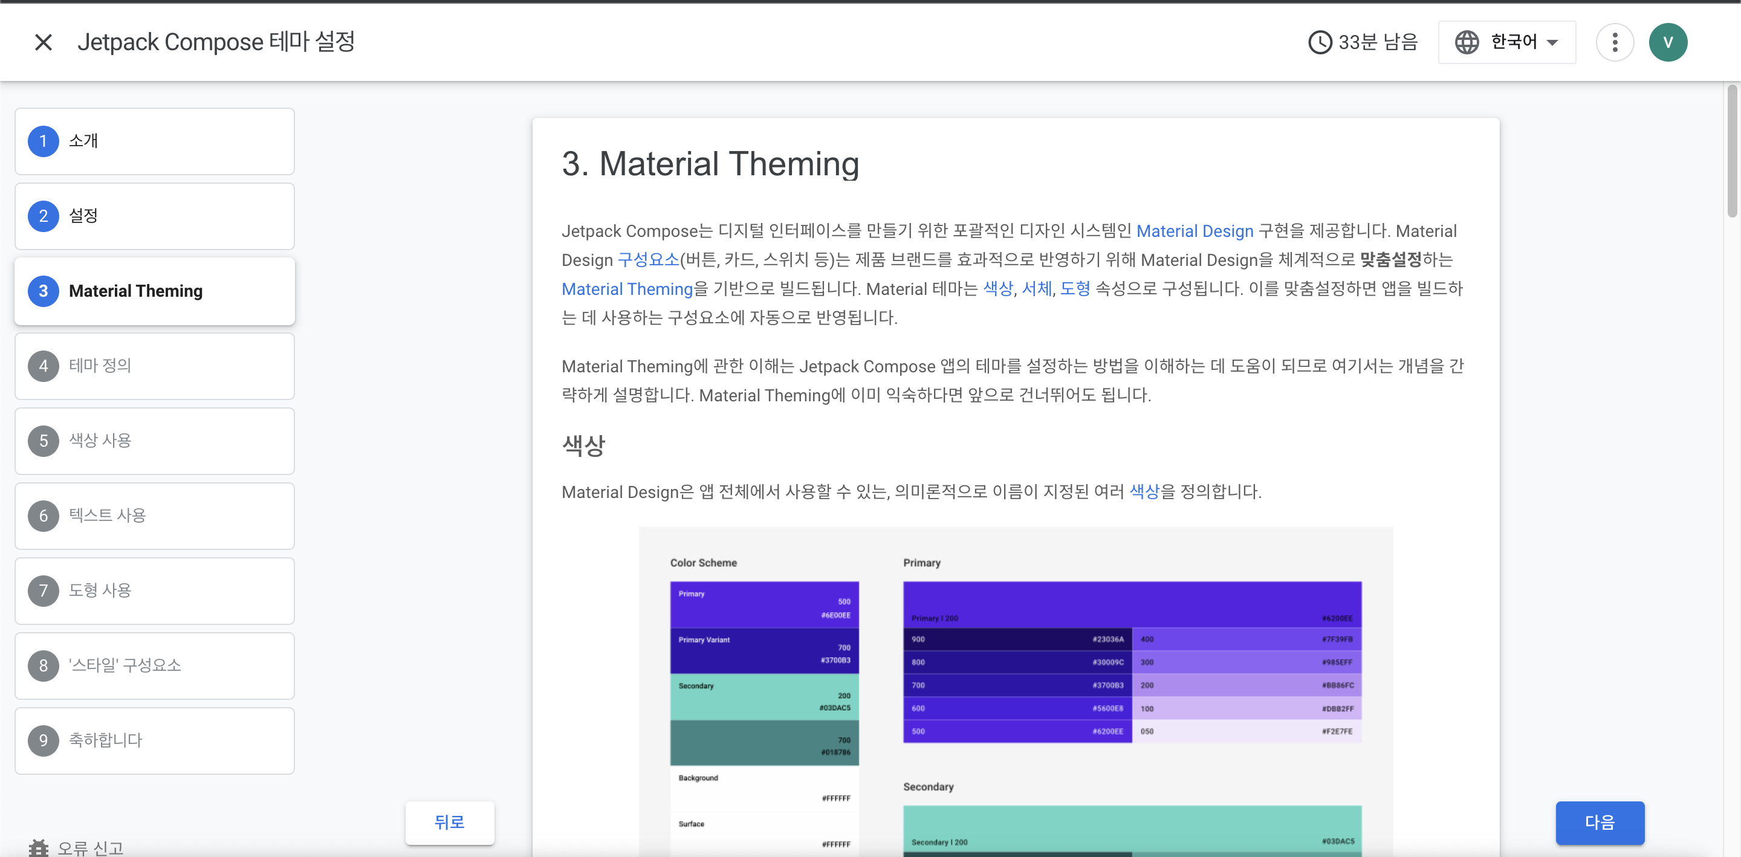Click the Secondary | 200 #03DAC5 header swatch
Screen dimensions: 1741x857
[x=1132, y=829]
